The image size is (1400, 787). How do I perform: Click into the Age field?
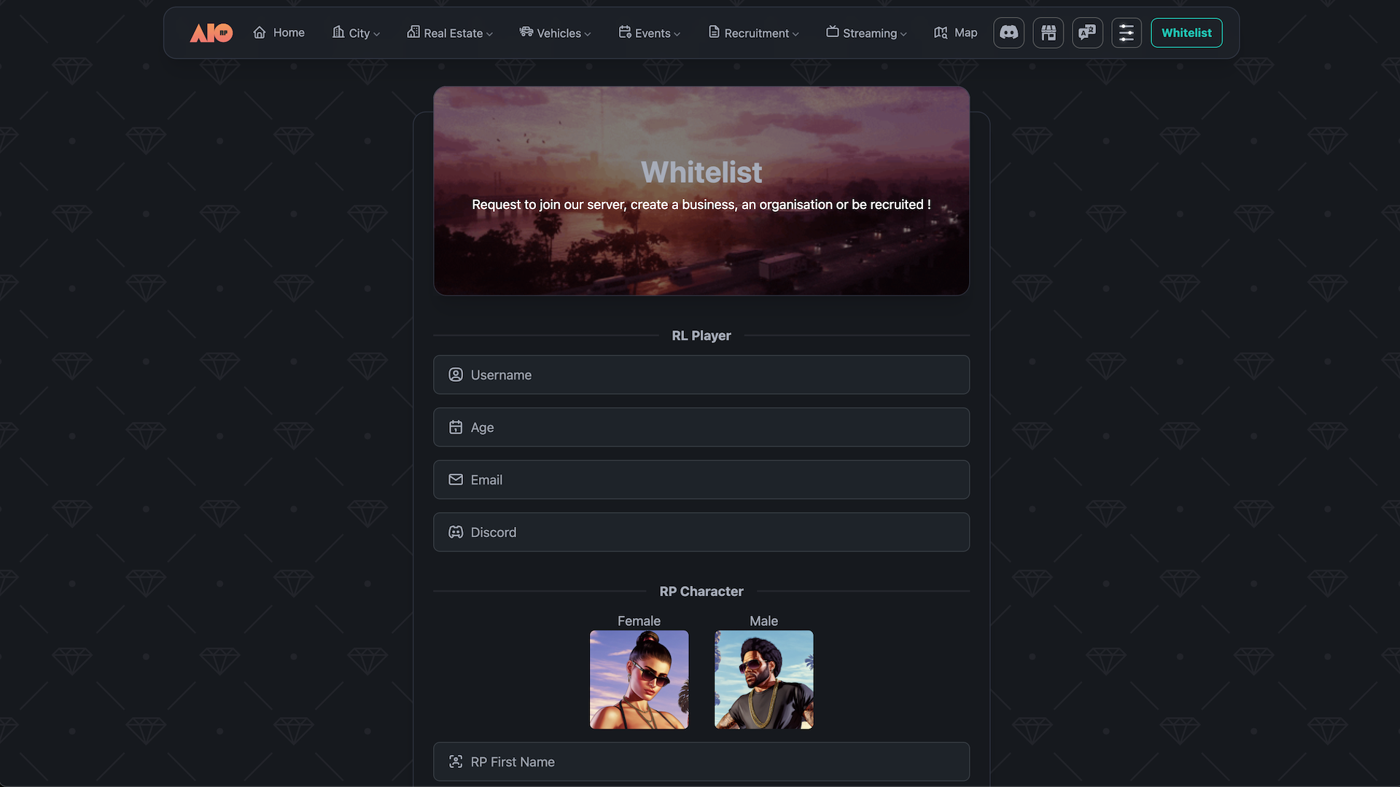(701, 427)
